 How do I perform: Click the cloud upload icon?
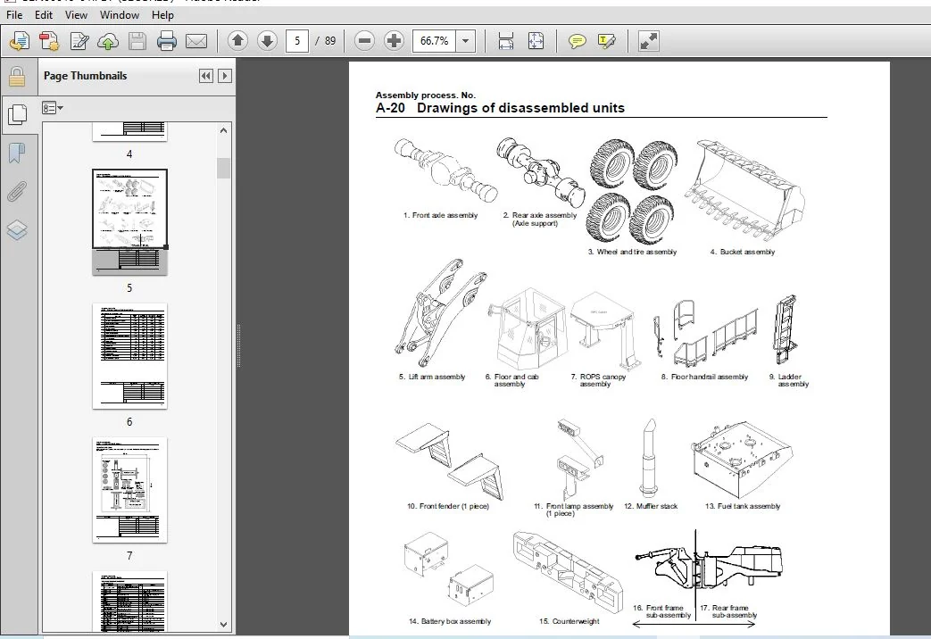click(108, 41)
